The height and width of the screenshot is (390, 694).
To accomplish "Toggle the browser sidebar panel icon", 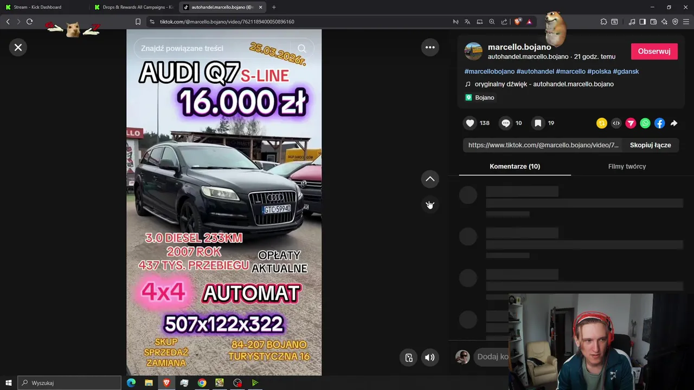I will (642, 22).
